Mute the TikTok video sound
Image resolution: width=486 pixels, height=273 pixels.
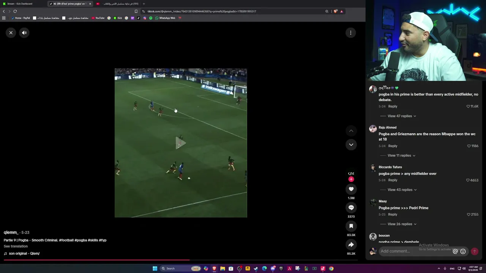click(x=24, y=33)
